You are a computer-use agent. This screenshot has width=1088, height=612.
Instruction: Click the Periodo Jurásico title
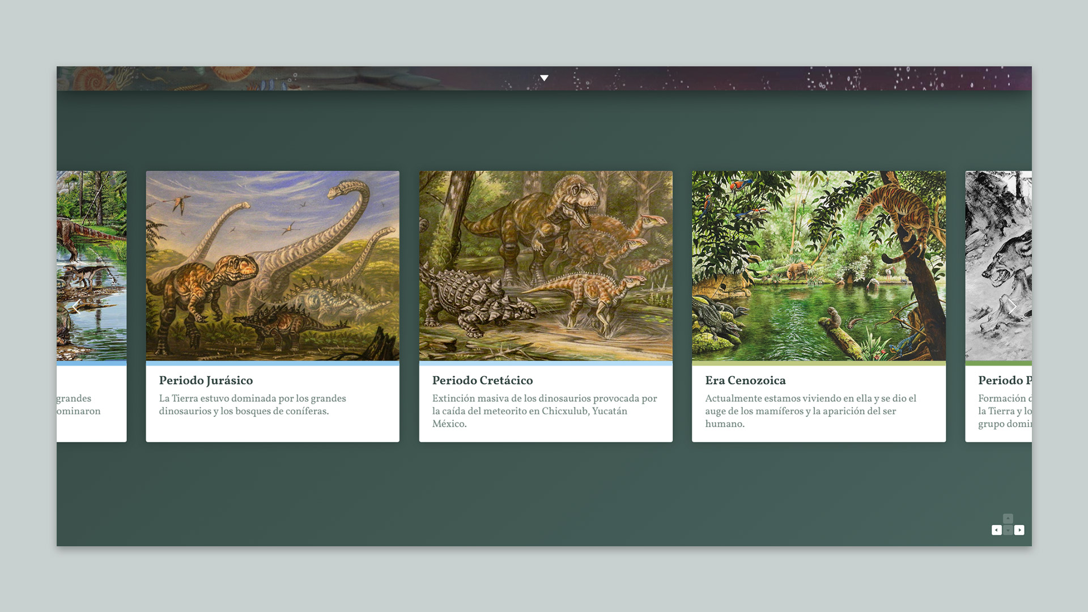tap(206, 380)
